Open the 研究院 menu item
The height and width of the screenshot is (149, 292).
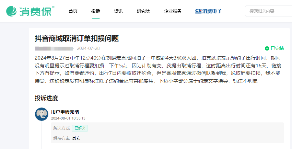click(x=143, y=11)
